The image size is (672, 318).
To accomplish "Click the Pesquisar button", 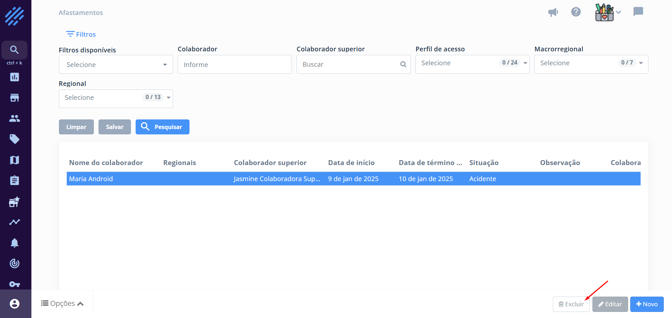I will [162, 127].
